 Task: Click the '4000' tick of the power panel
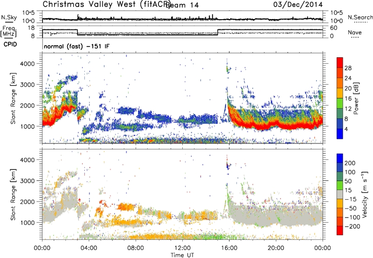click(27, 64)
